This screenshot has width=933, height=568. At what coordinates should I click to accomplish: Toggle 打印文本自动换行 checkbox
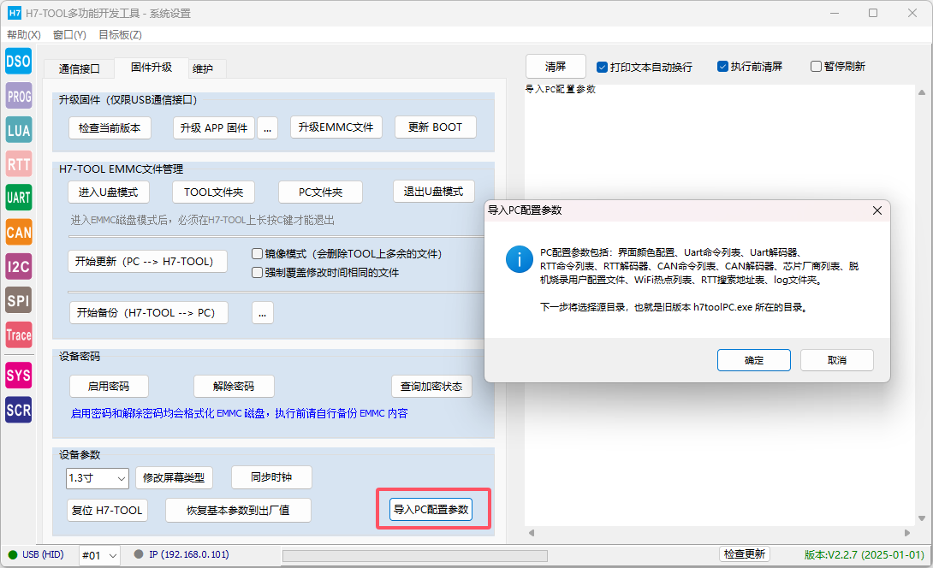point(602,68)
